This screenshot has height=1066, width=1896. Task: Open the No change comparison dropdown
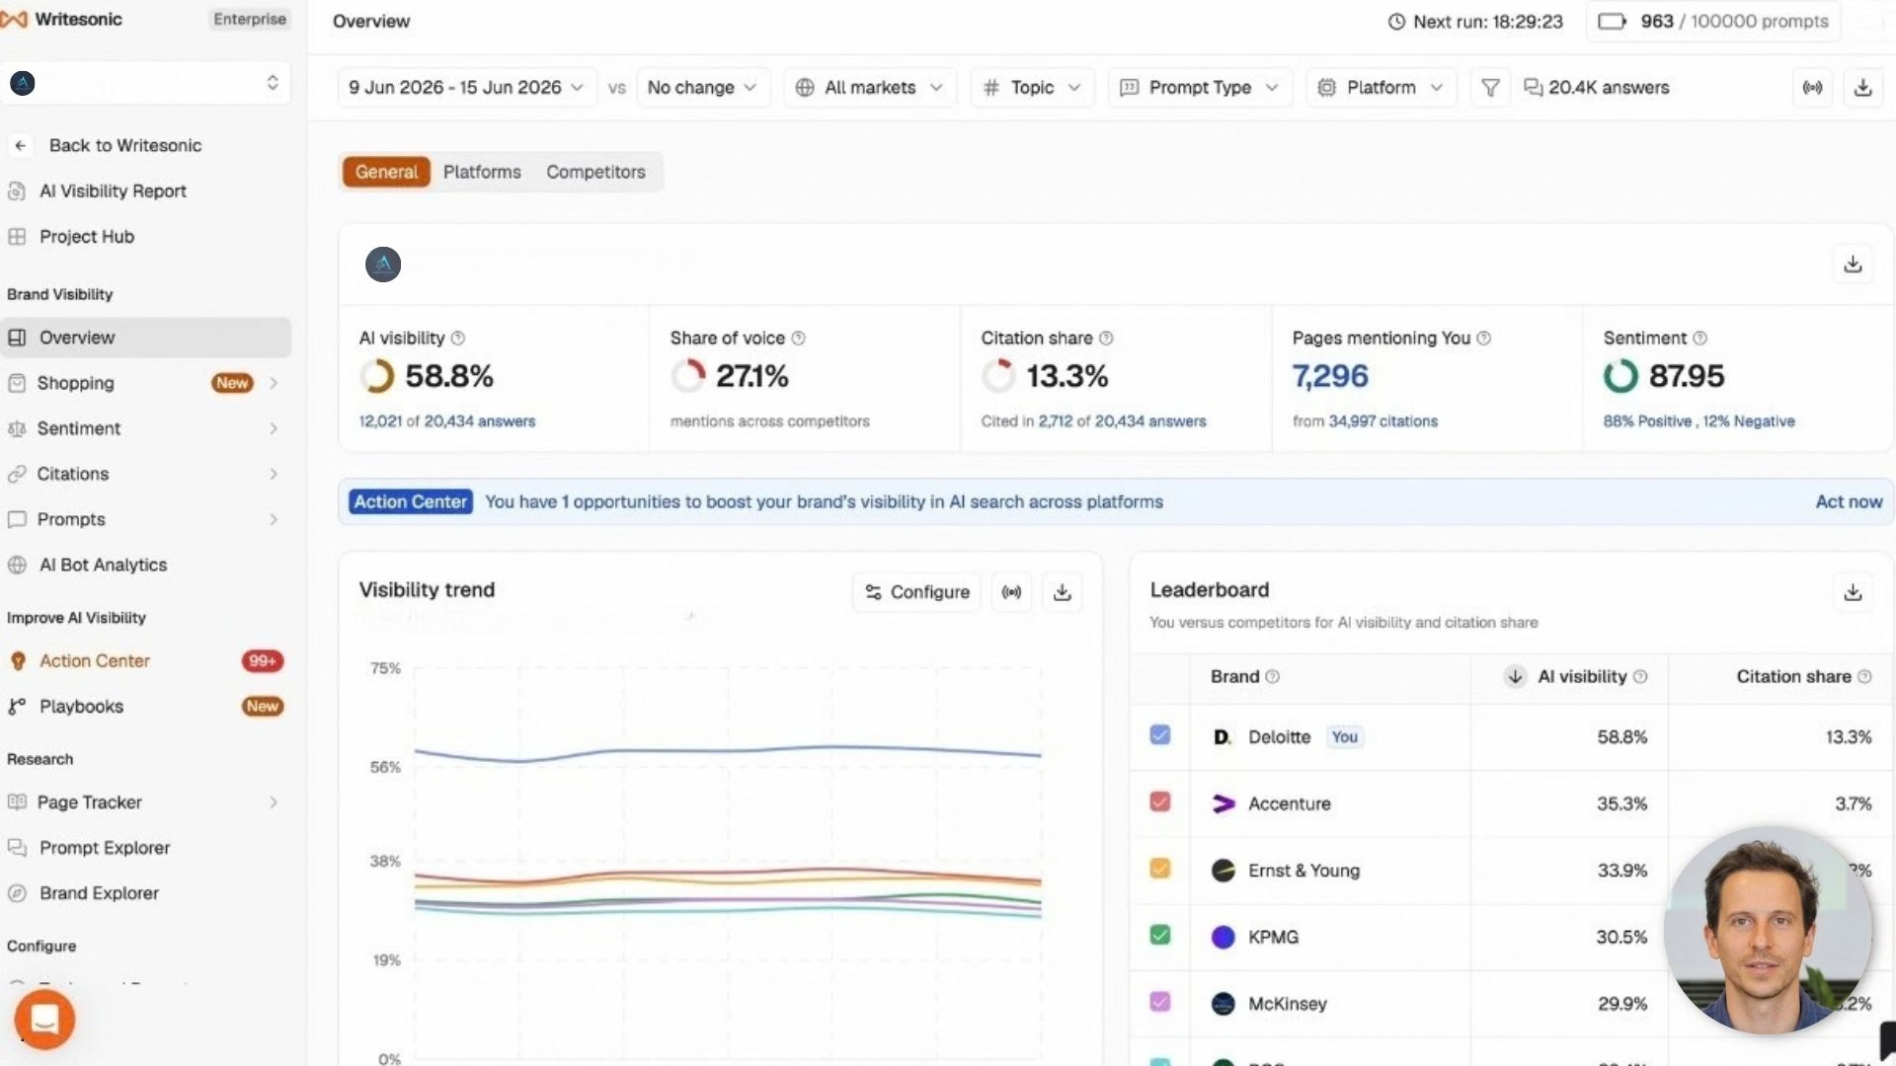point(702,88)
